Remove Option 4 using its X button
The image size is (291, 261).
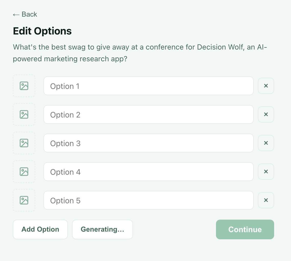tap(266, 172)
